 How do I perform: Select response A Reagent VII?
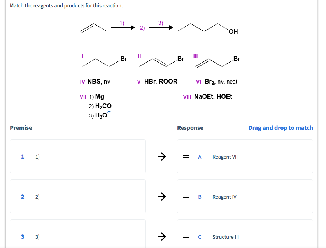245,156
